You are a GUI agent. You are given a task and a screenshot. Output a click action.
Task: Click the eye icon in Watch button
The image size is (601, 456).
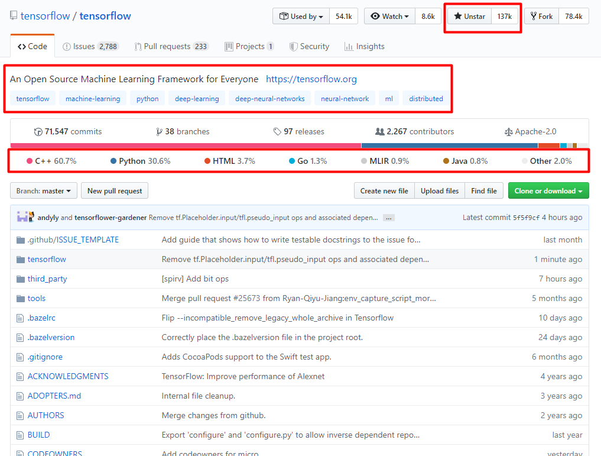tap(375, 16)
